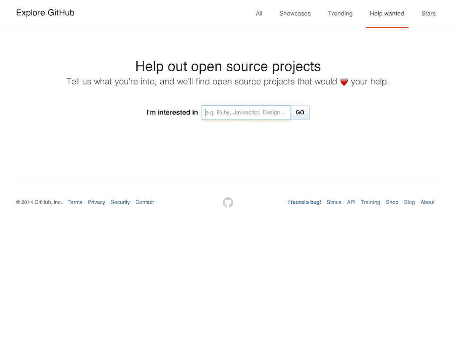Viewport: 457px width, 343px height.
Task: Open the Stars tab
Action: tap(428, 14)
